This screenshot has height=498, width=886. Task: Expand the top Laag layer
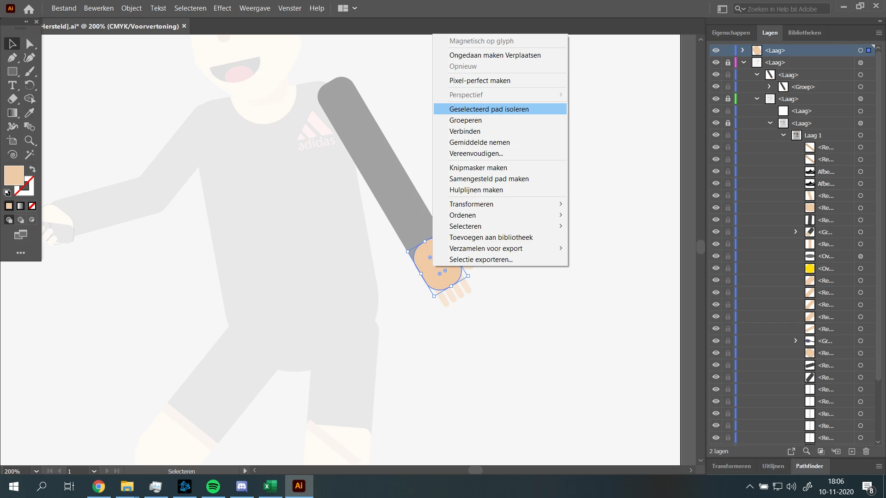pos(742,50)
